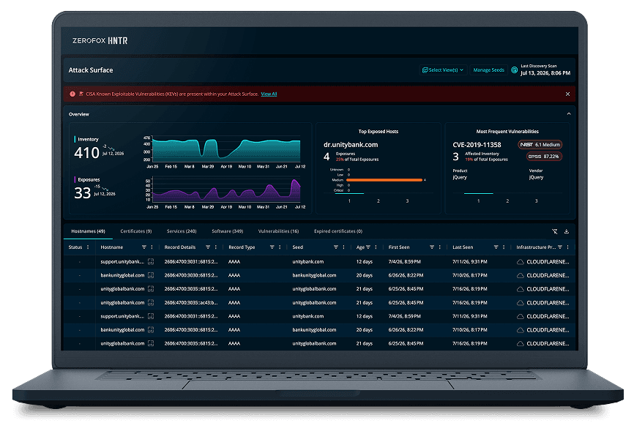Image resolution: width=634 pixels, height=423 pixels.
Task: Click the NIST 6.1 Medium badge
Action: tap(540, 145)
